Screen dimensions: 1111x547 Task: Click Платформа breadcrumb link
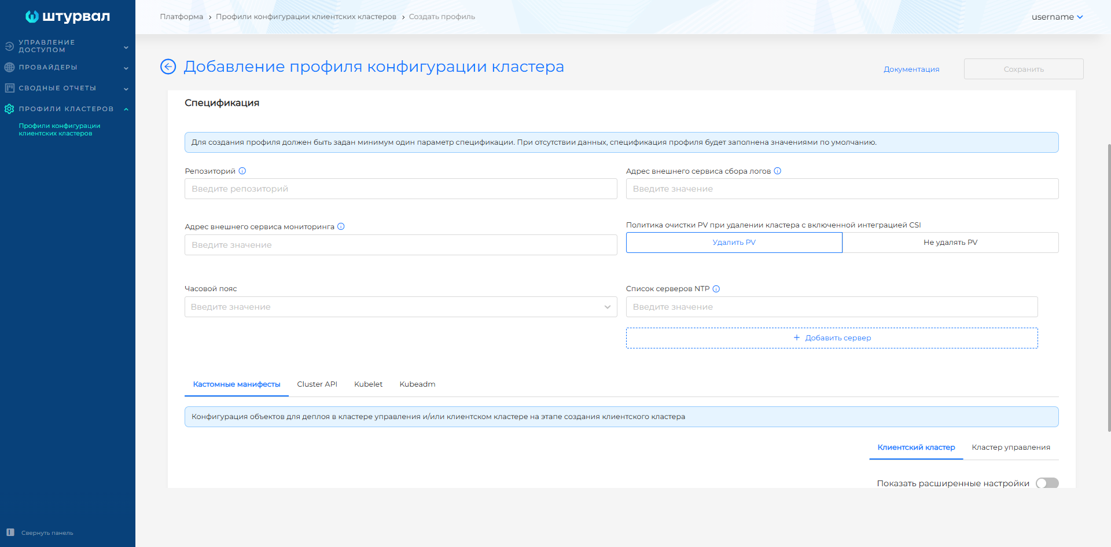pyautogui.click(x=182, y=17)
